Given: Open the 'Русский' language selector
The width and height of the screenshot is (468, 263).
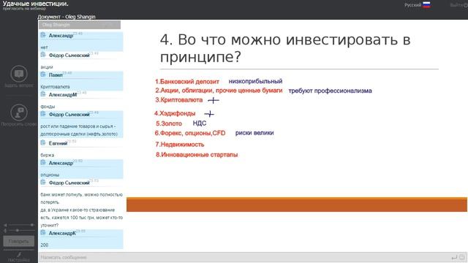Looking at the screenshot, I should pyautogui.click(x=412, y=5).
